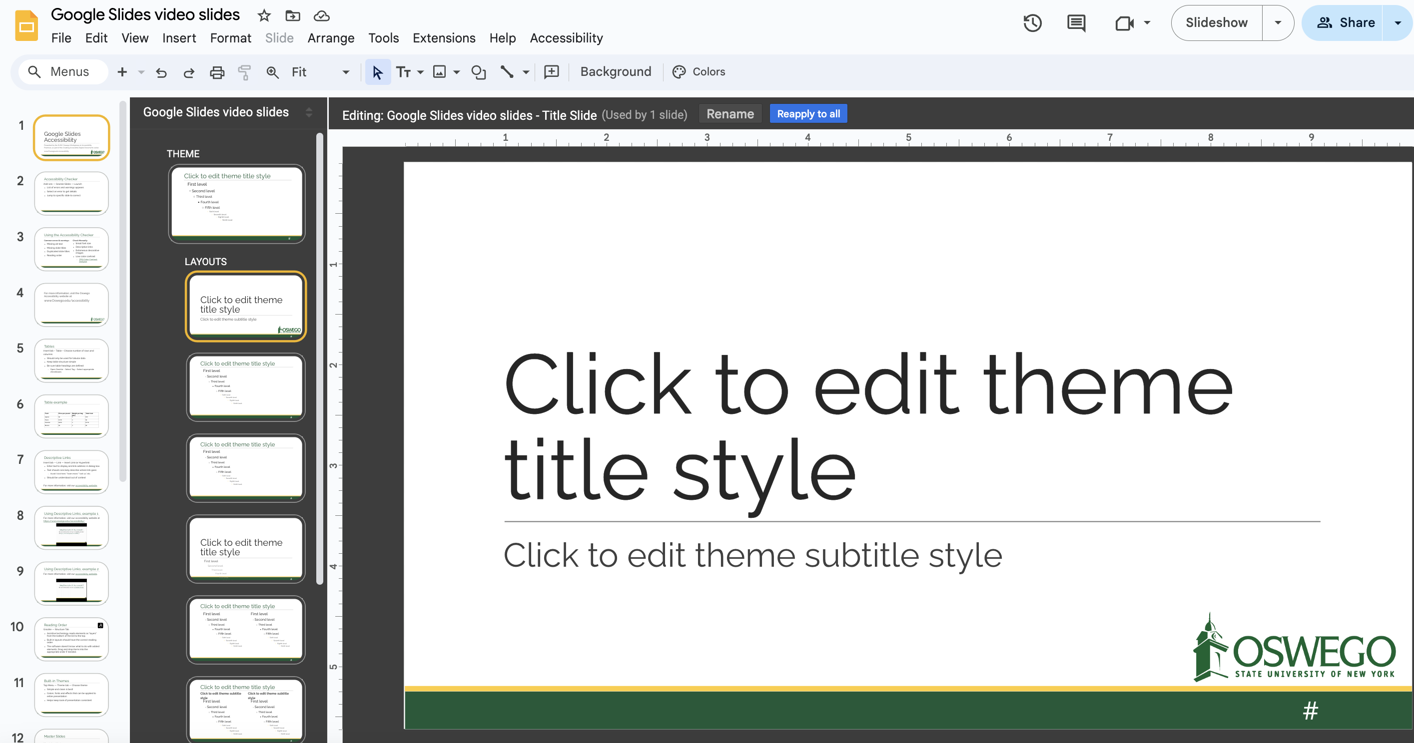
Task: Open the Colors theme palette
Action: (x=699, y=72)
